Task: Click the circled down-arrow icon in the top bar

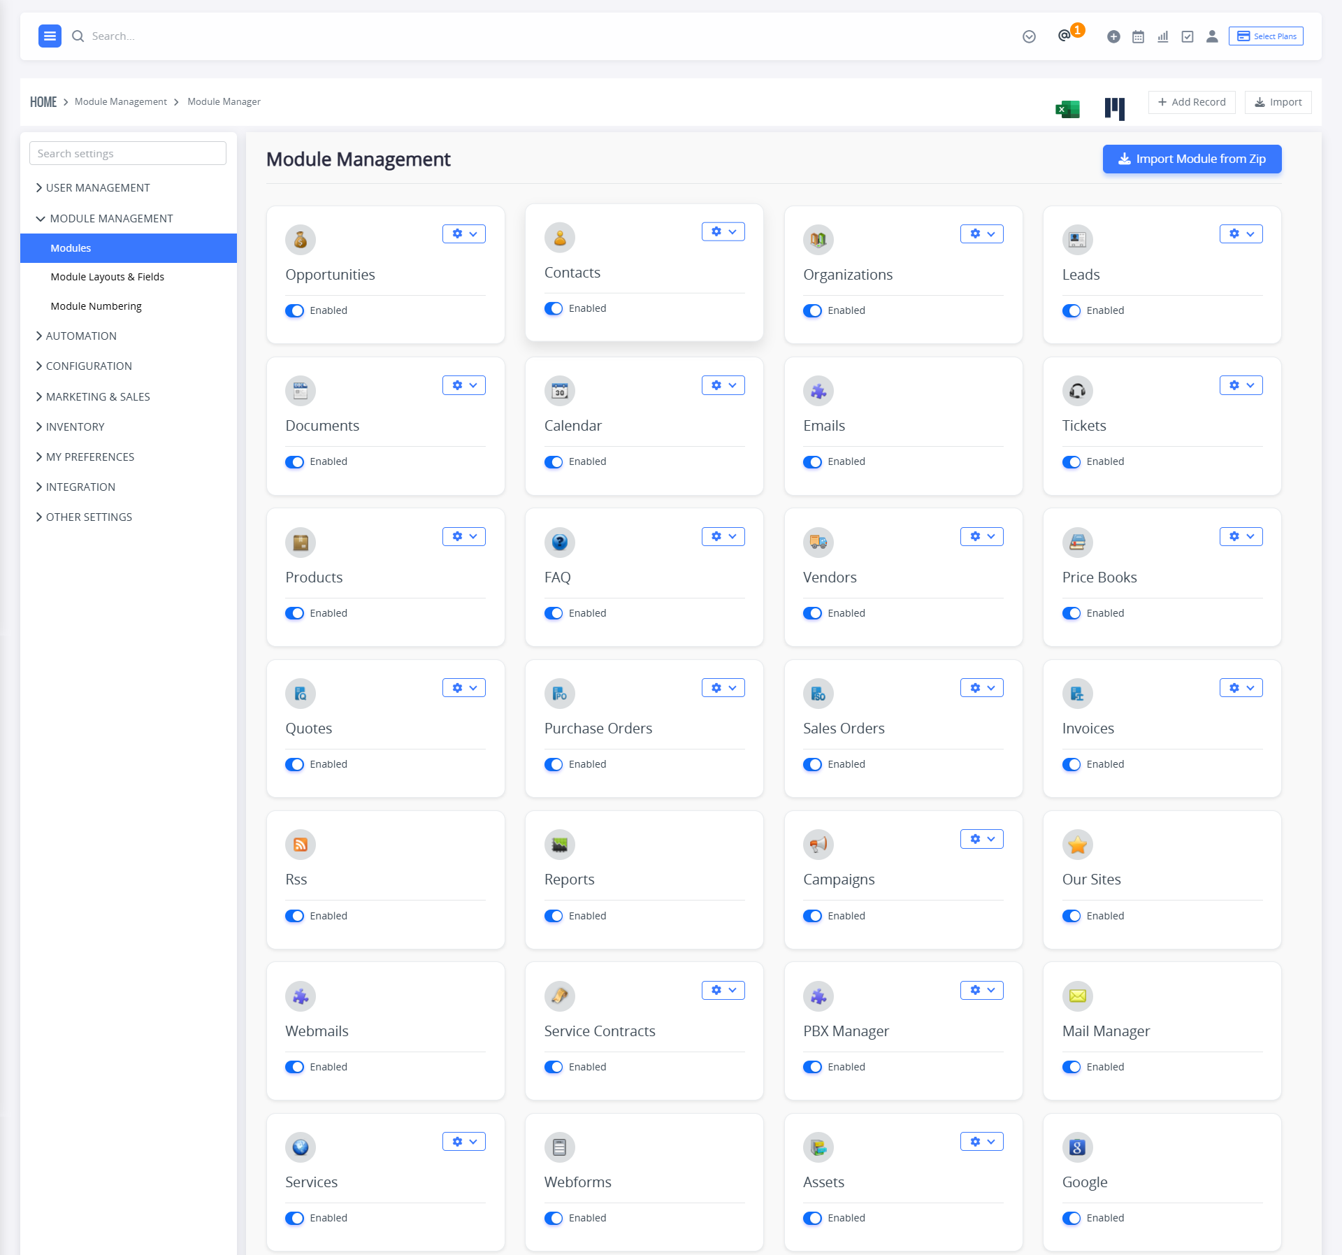Action: [x=1029, y=37]
